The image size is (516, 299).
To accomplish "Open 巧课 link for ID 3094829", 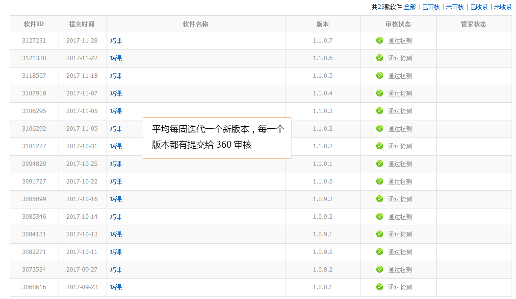I will [116, 164].
